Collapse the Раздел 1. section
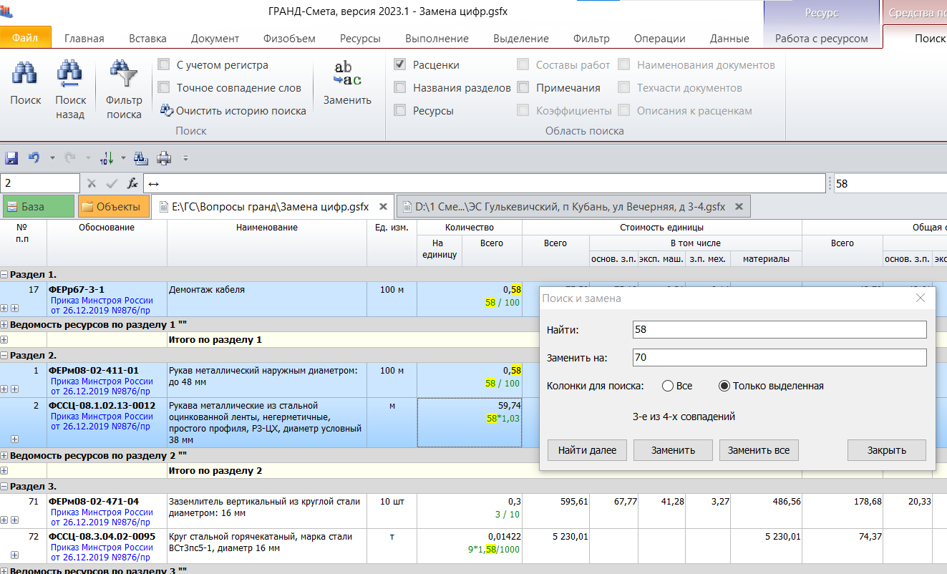The height and width of the screenshot is (574, 947). (x=4, y=275)
